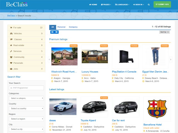Image resolution: width=178 pixels, height=133 pixels.
Task: Click location pin beside Daly City California
Action: [x=113, y=78]
